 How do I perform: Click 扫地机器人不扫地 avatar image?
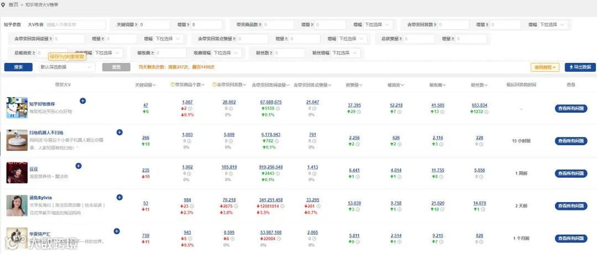click(x=17, y=140)
